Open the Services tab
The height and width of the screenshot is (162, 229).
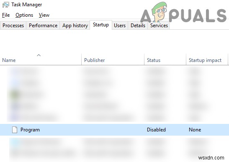pos(159,26)
